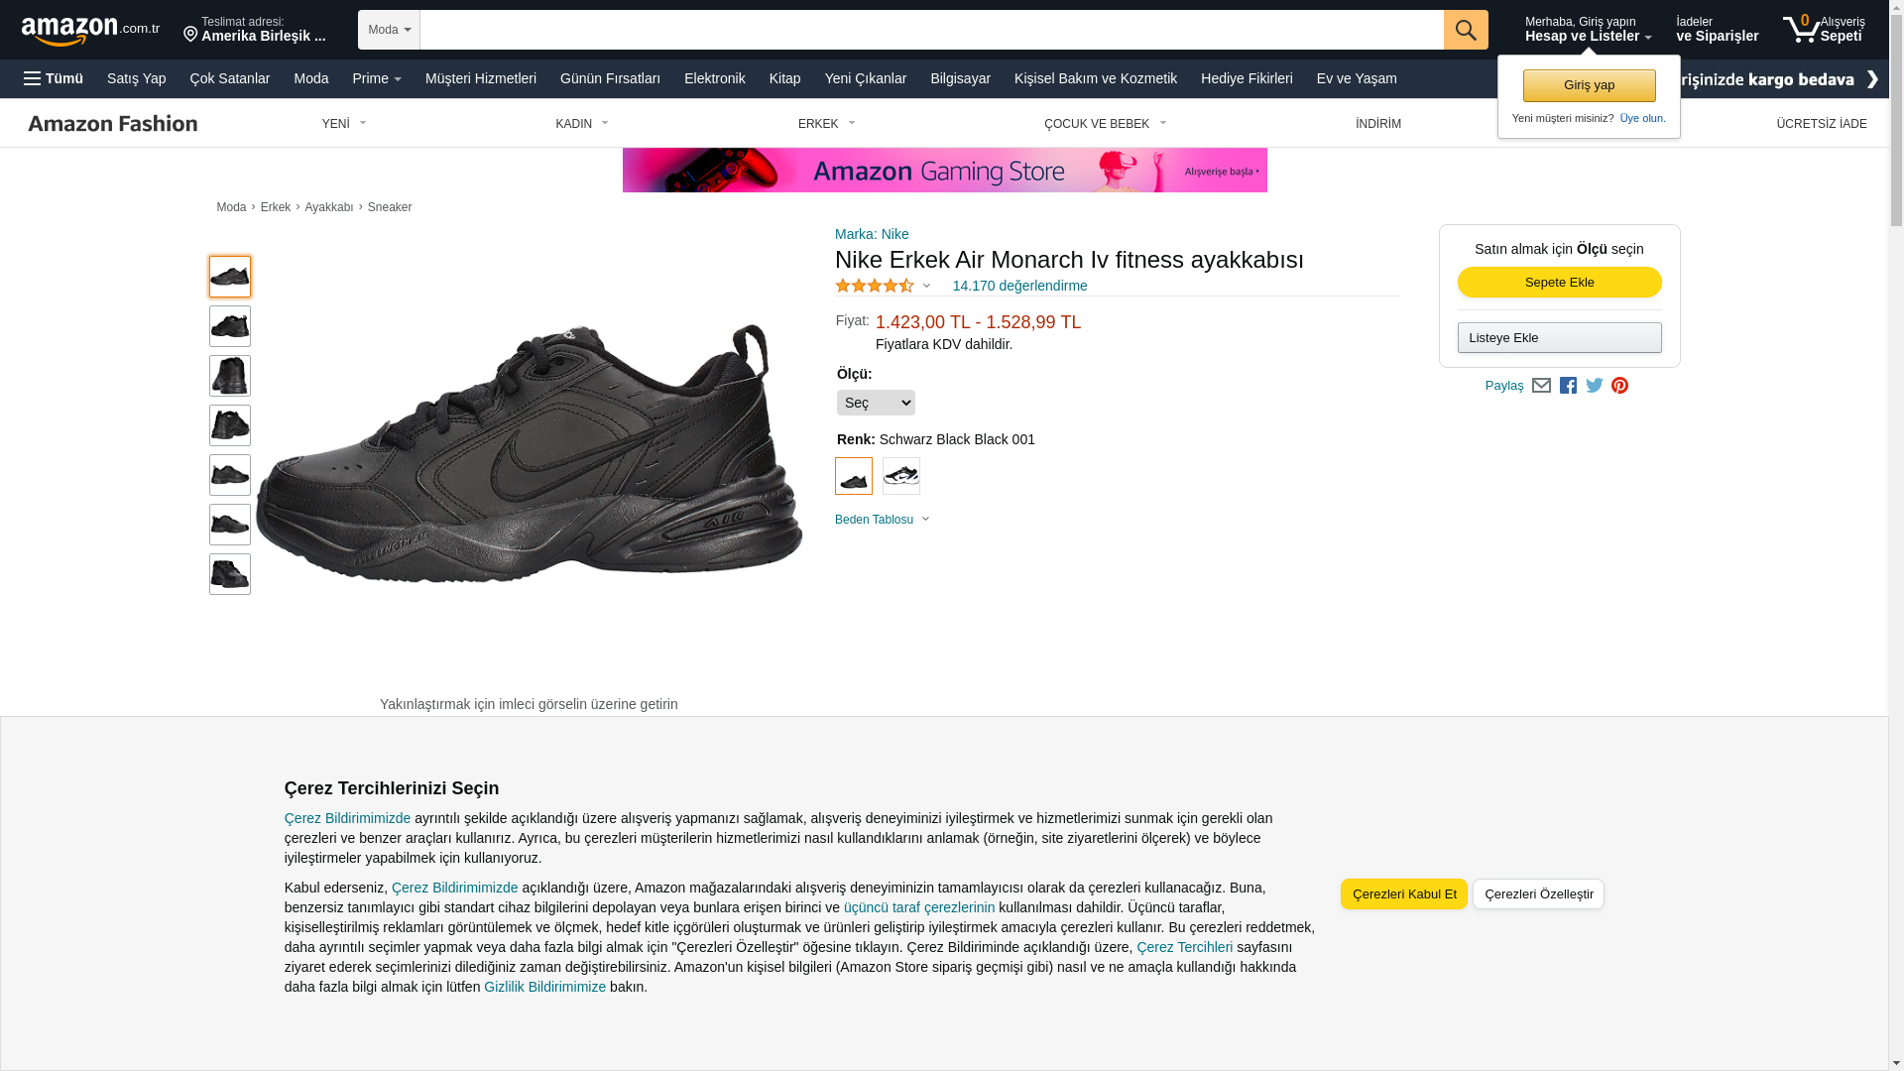Share product on Twitter
Image resolution: width=1904 pixels, height=1071 pixels.
pyautogui.click(x=1595, y=386)
